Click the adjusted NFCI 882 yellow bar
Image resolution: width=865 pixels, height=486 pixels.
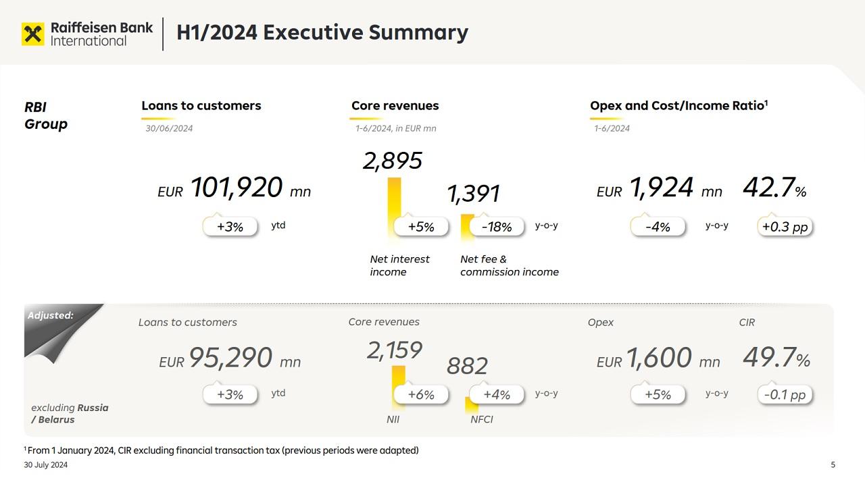(x=471, y=405)
